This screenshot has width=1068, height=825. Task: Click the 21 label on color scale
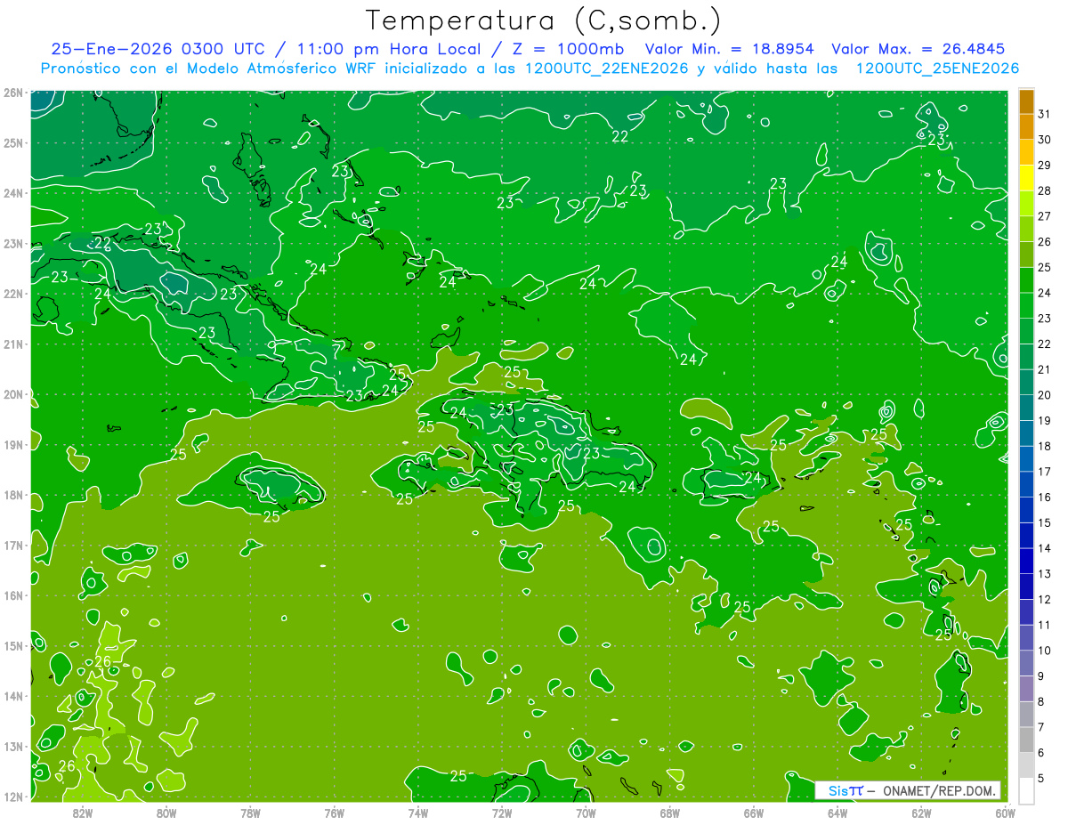tap(1044, 369)
